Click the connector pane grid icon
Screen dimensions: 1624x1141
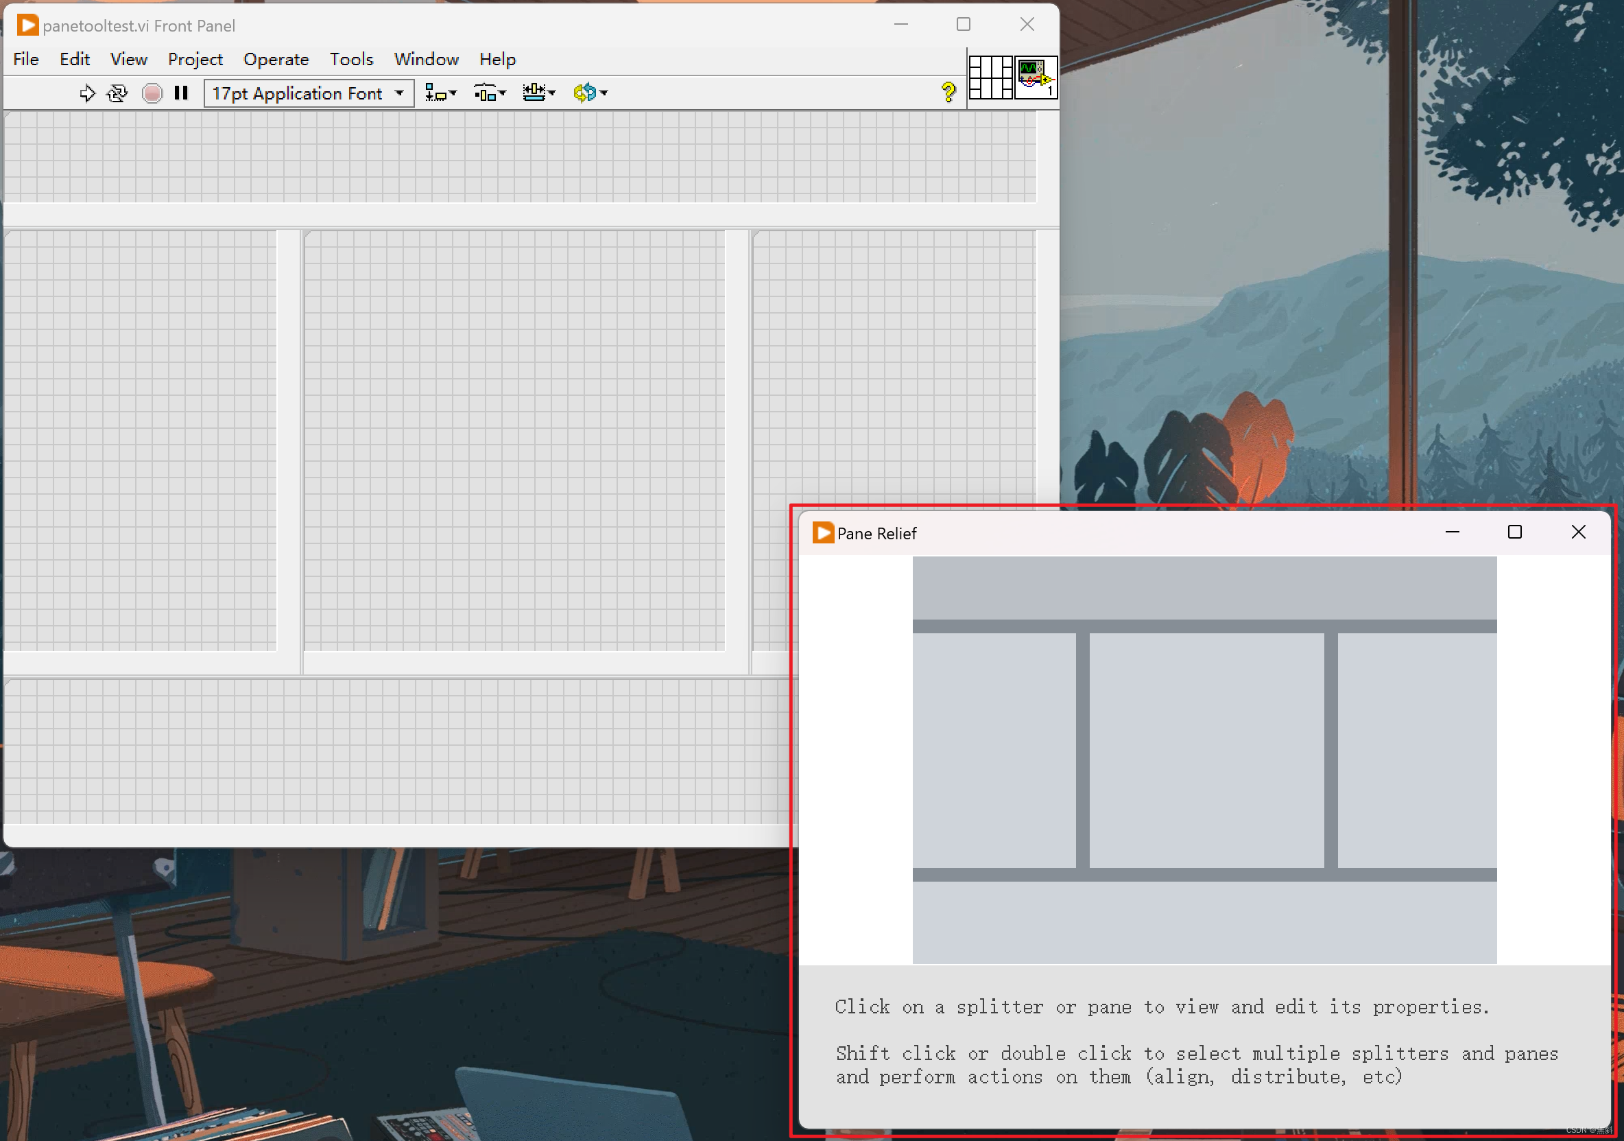pos(990,77)
